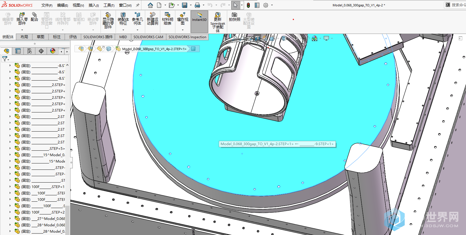Image resolution: width=466 pixels, height=235 pixels.
Task: Click the File Properties list icon
Action: click(x=257, y=5)
